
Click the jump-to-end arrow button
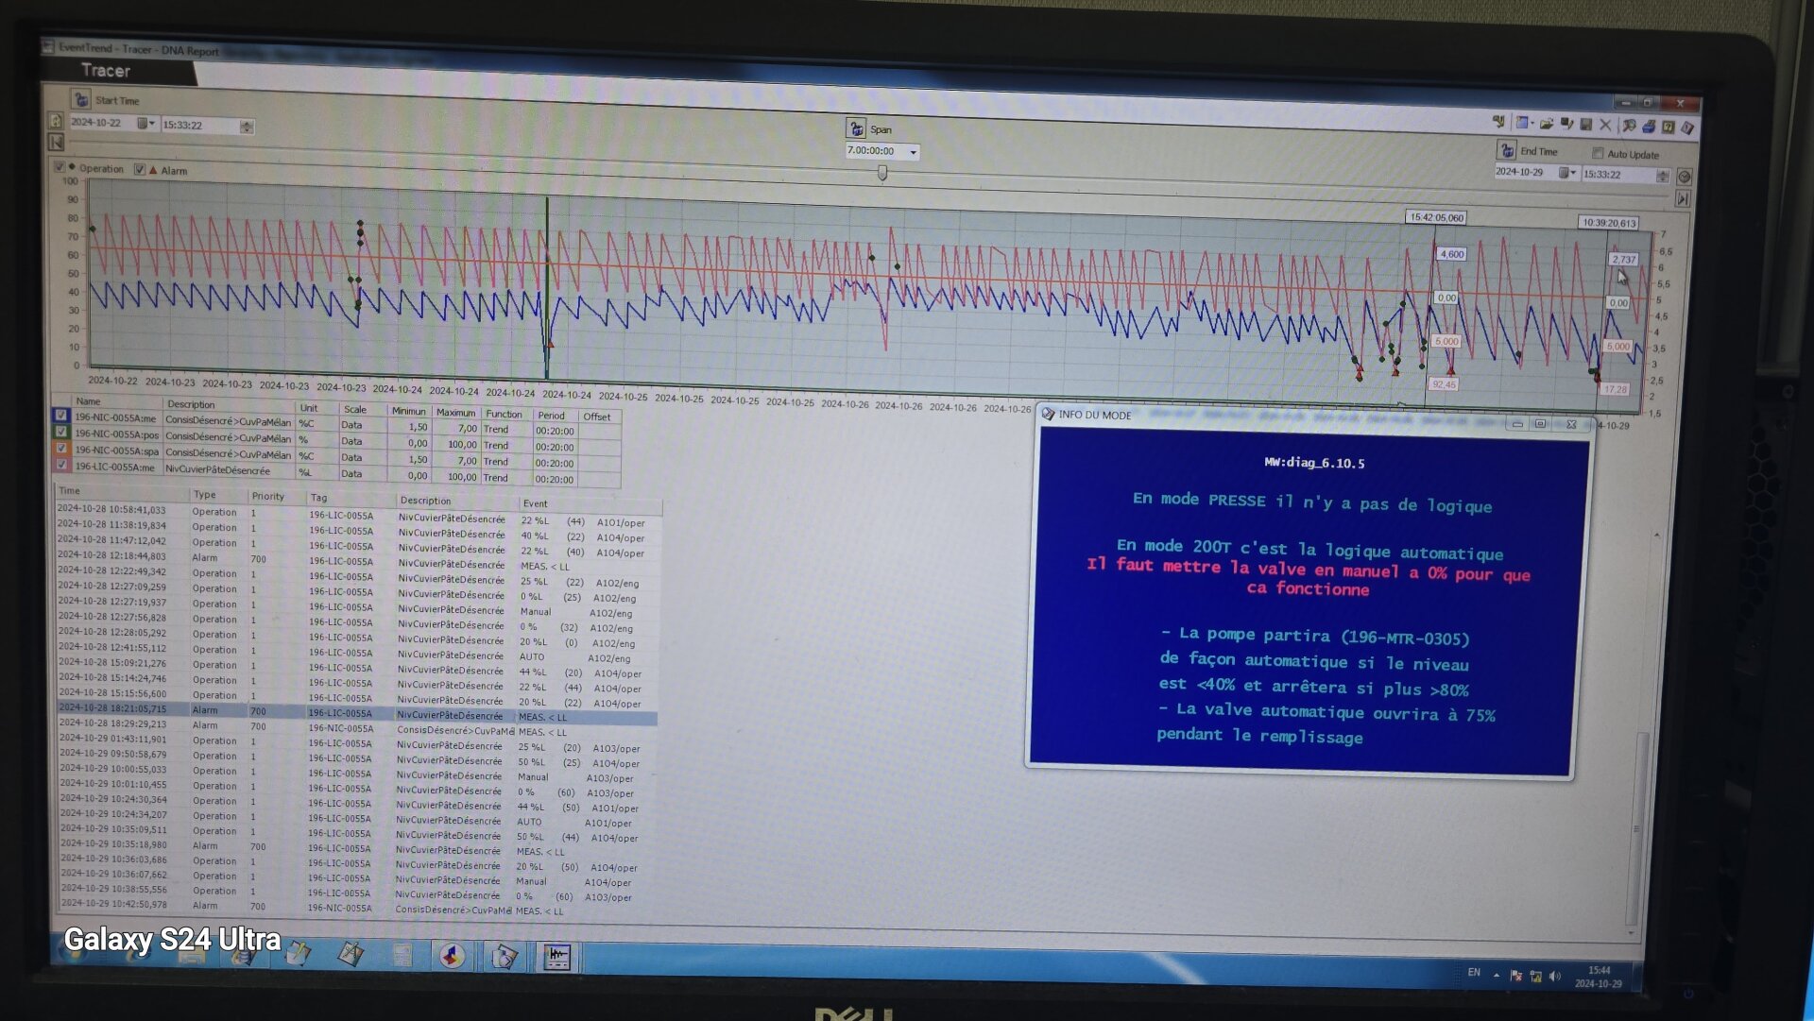pos(1683,198)
